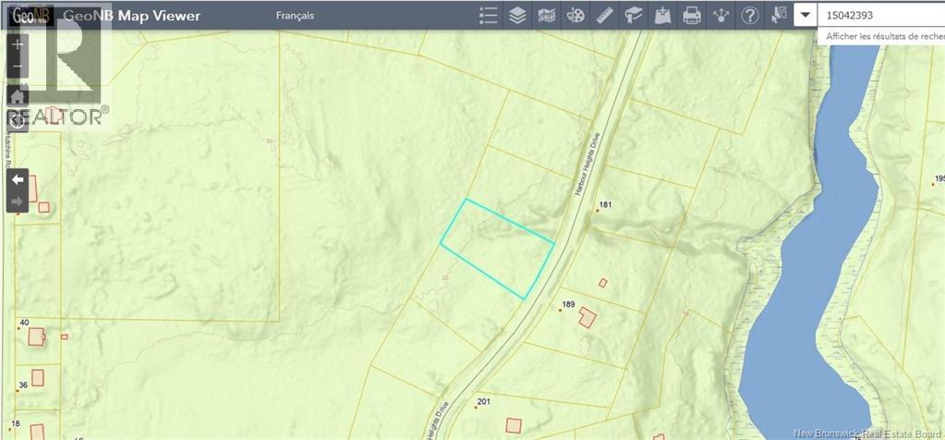Return to the default home extent

pos(18,95)
